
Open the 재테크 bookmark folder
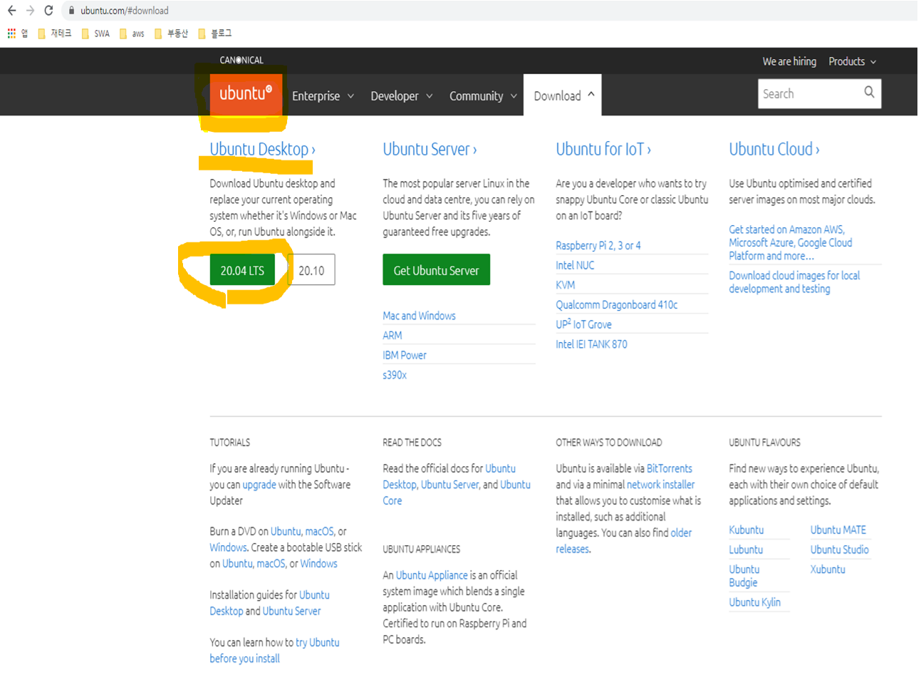[x=54, y=33]
